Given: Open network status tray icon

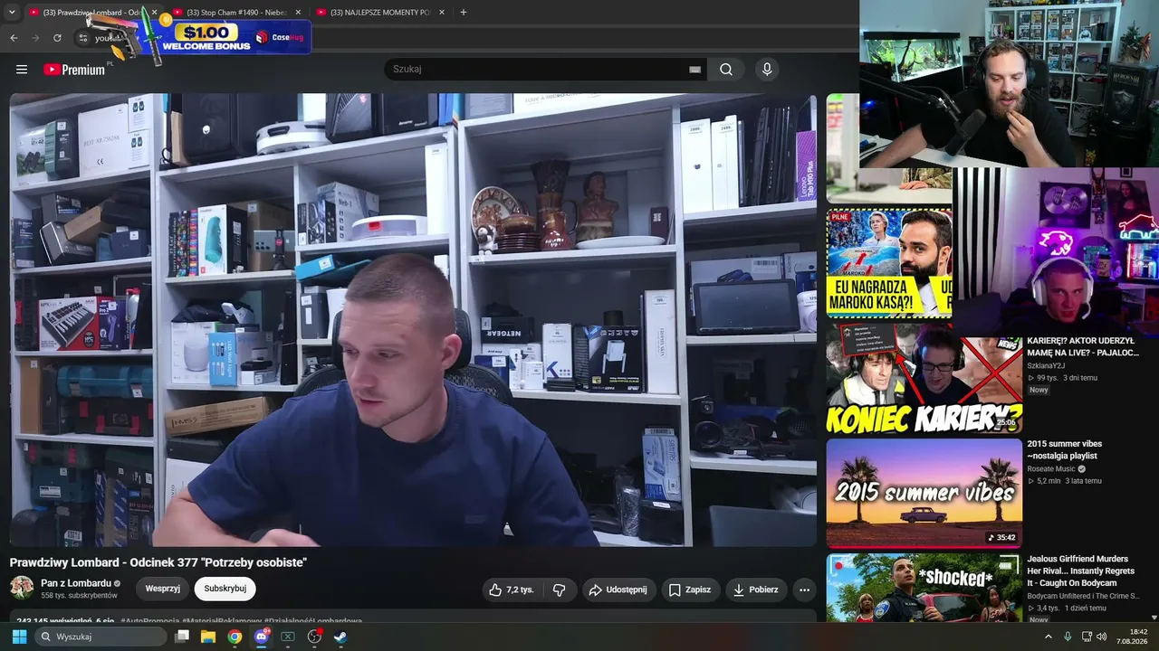Looking at the screenshot, I should coord(1086,637).
